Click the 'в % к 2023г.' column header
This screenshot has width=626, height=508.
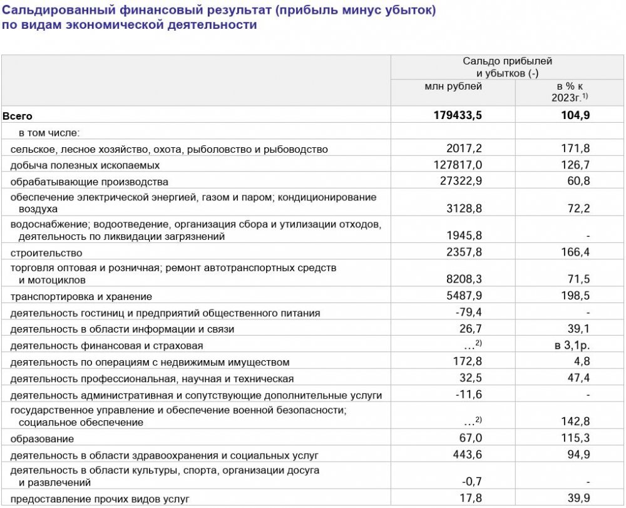(x=569, y=92)
